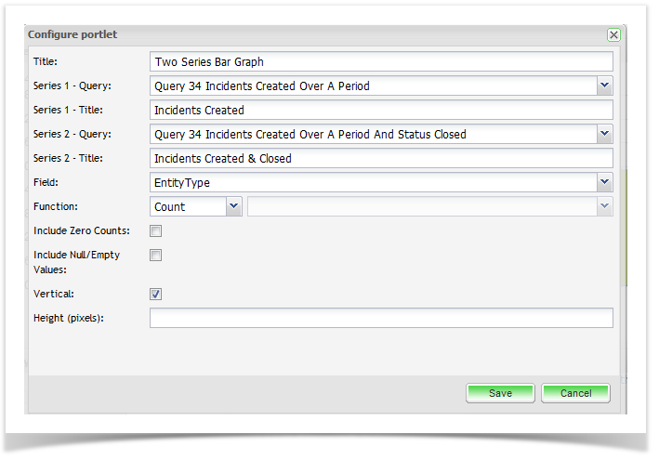Open the Field dropdown arrow
Screen dimensions: 659x460
tap(604, 183)
